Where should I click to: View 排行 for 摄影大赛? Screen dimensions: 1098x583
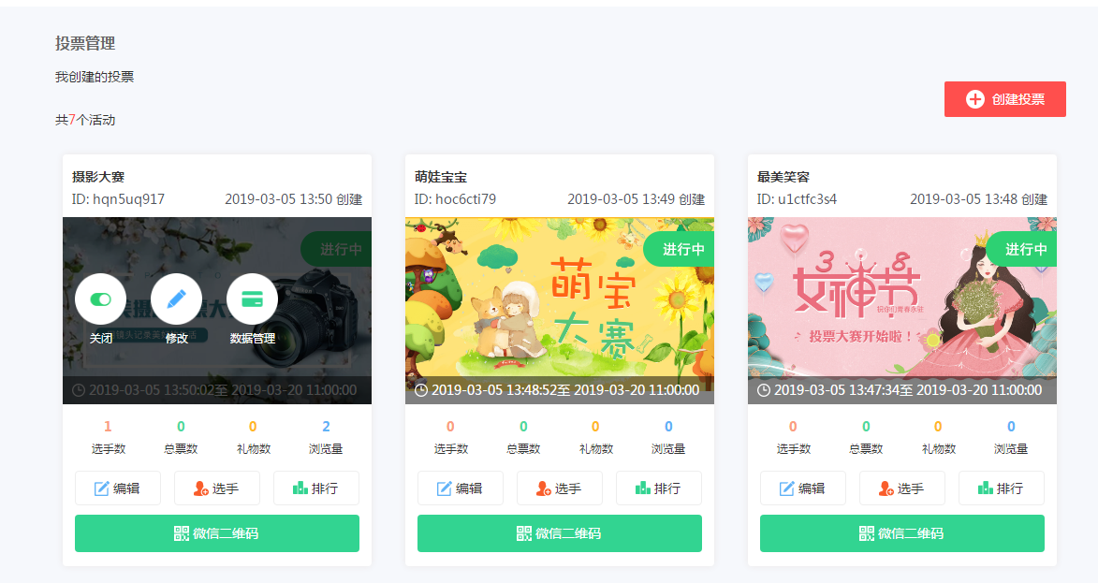pyautogui.click(x=315, y=488)
